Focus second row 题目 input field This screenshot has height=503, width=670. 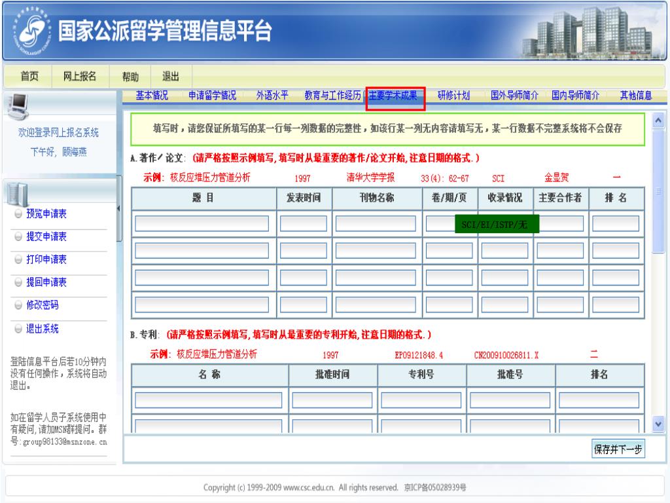click(202, 250)
